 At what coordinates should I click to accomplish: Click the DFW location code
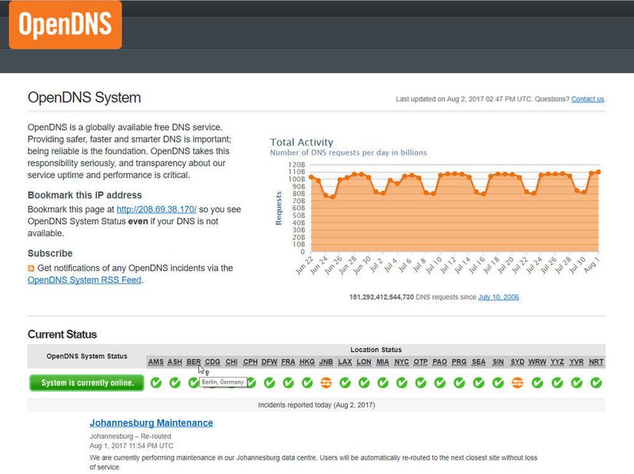pos(269,362)
